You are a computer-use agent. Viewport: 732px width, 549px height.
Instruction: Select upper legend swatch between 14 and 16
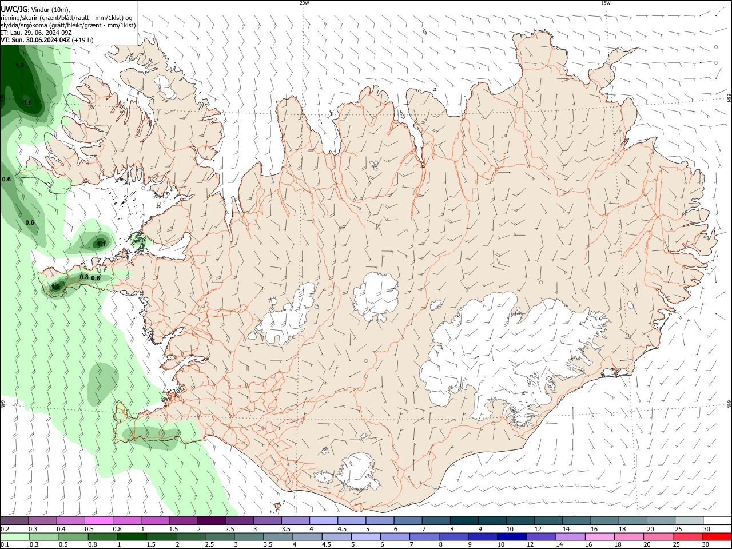click(576, 520)
